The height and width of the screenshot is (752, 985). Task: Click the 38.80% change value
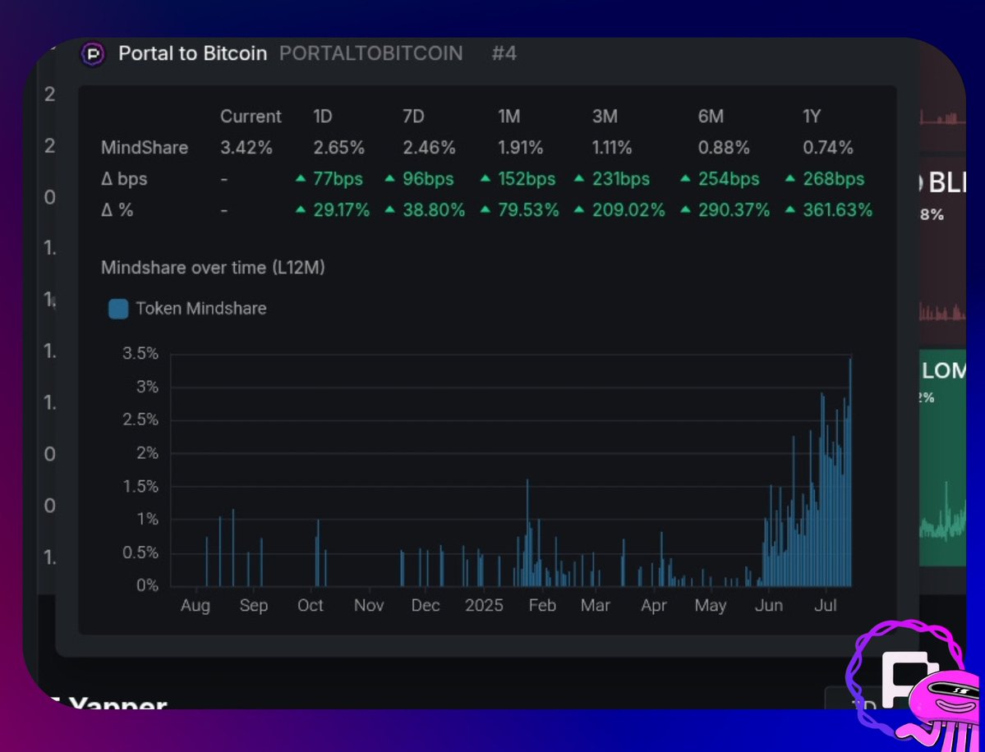(434, 209)
